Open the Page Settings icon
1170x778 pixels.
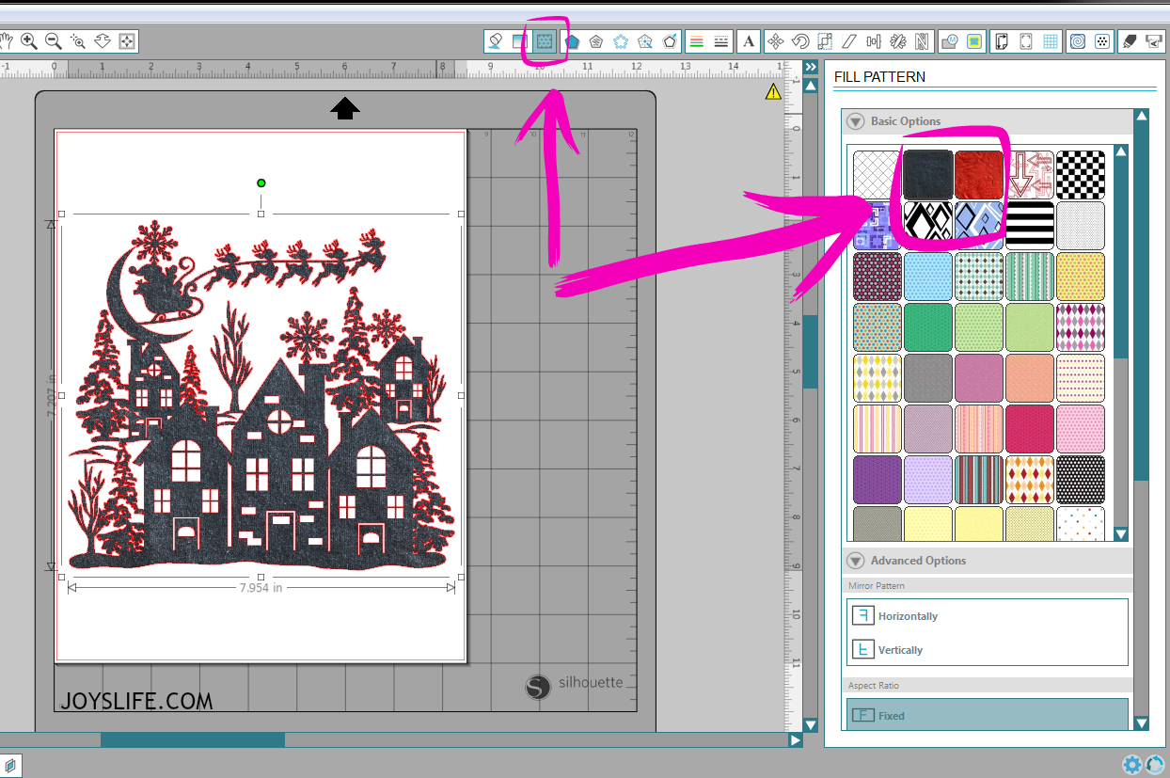click(1002, 41)
